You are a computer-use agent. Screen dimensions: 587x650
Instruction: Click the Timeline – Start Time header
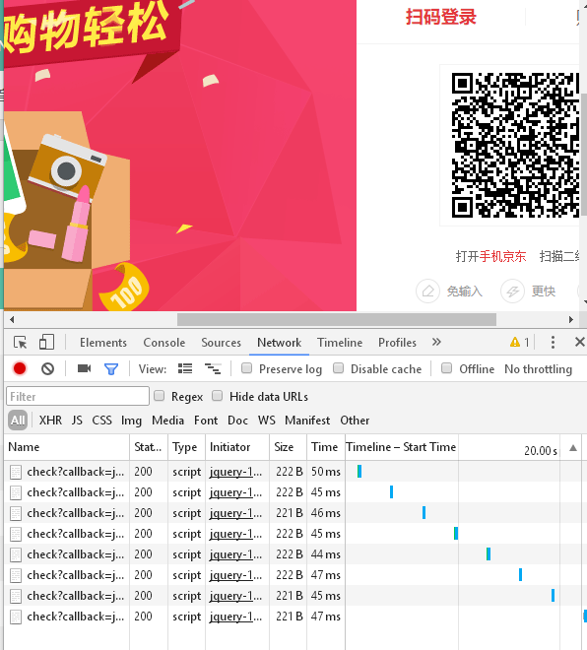point(401,447)
